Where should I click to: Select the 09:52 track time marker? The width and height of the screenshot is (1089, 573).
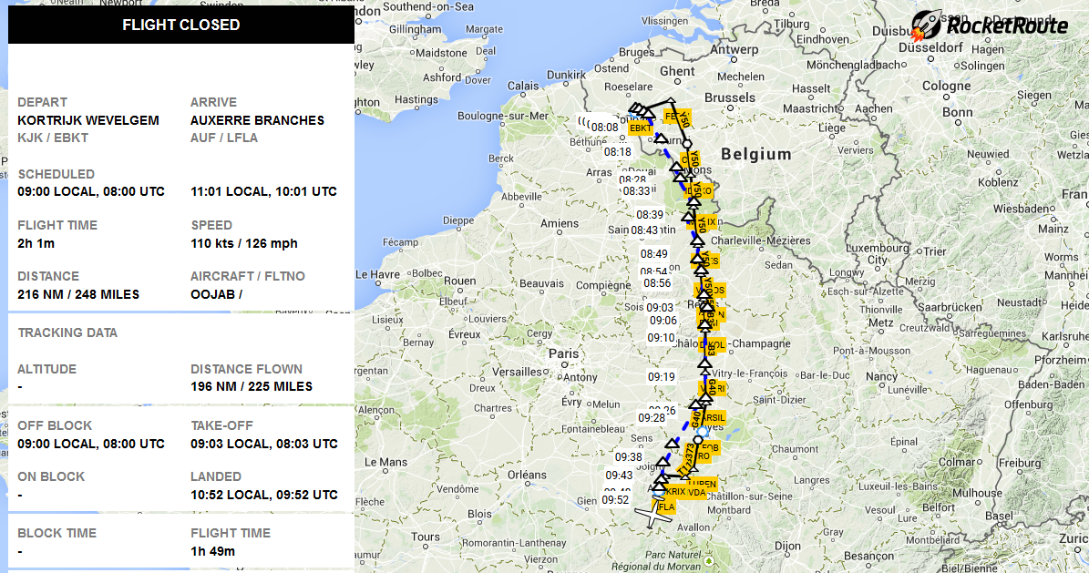click(x=615, y=499)
